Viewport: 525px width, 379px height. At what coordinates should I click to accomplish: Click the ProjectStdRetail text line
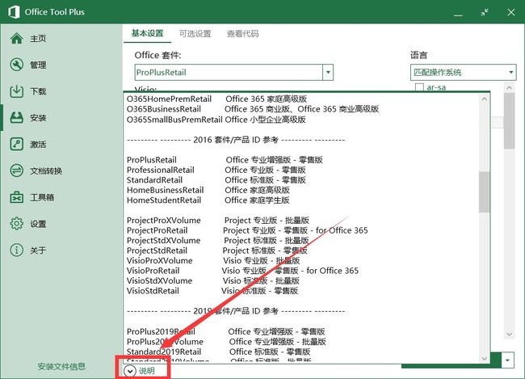pos(217,251)
